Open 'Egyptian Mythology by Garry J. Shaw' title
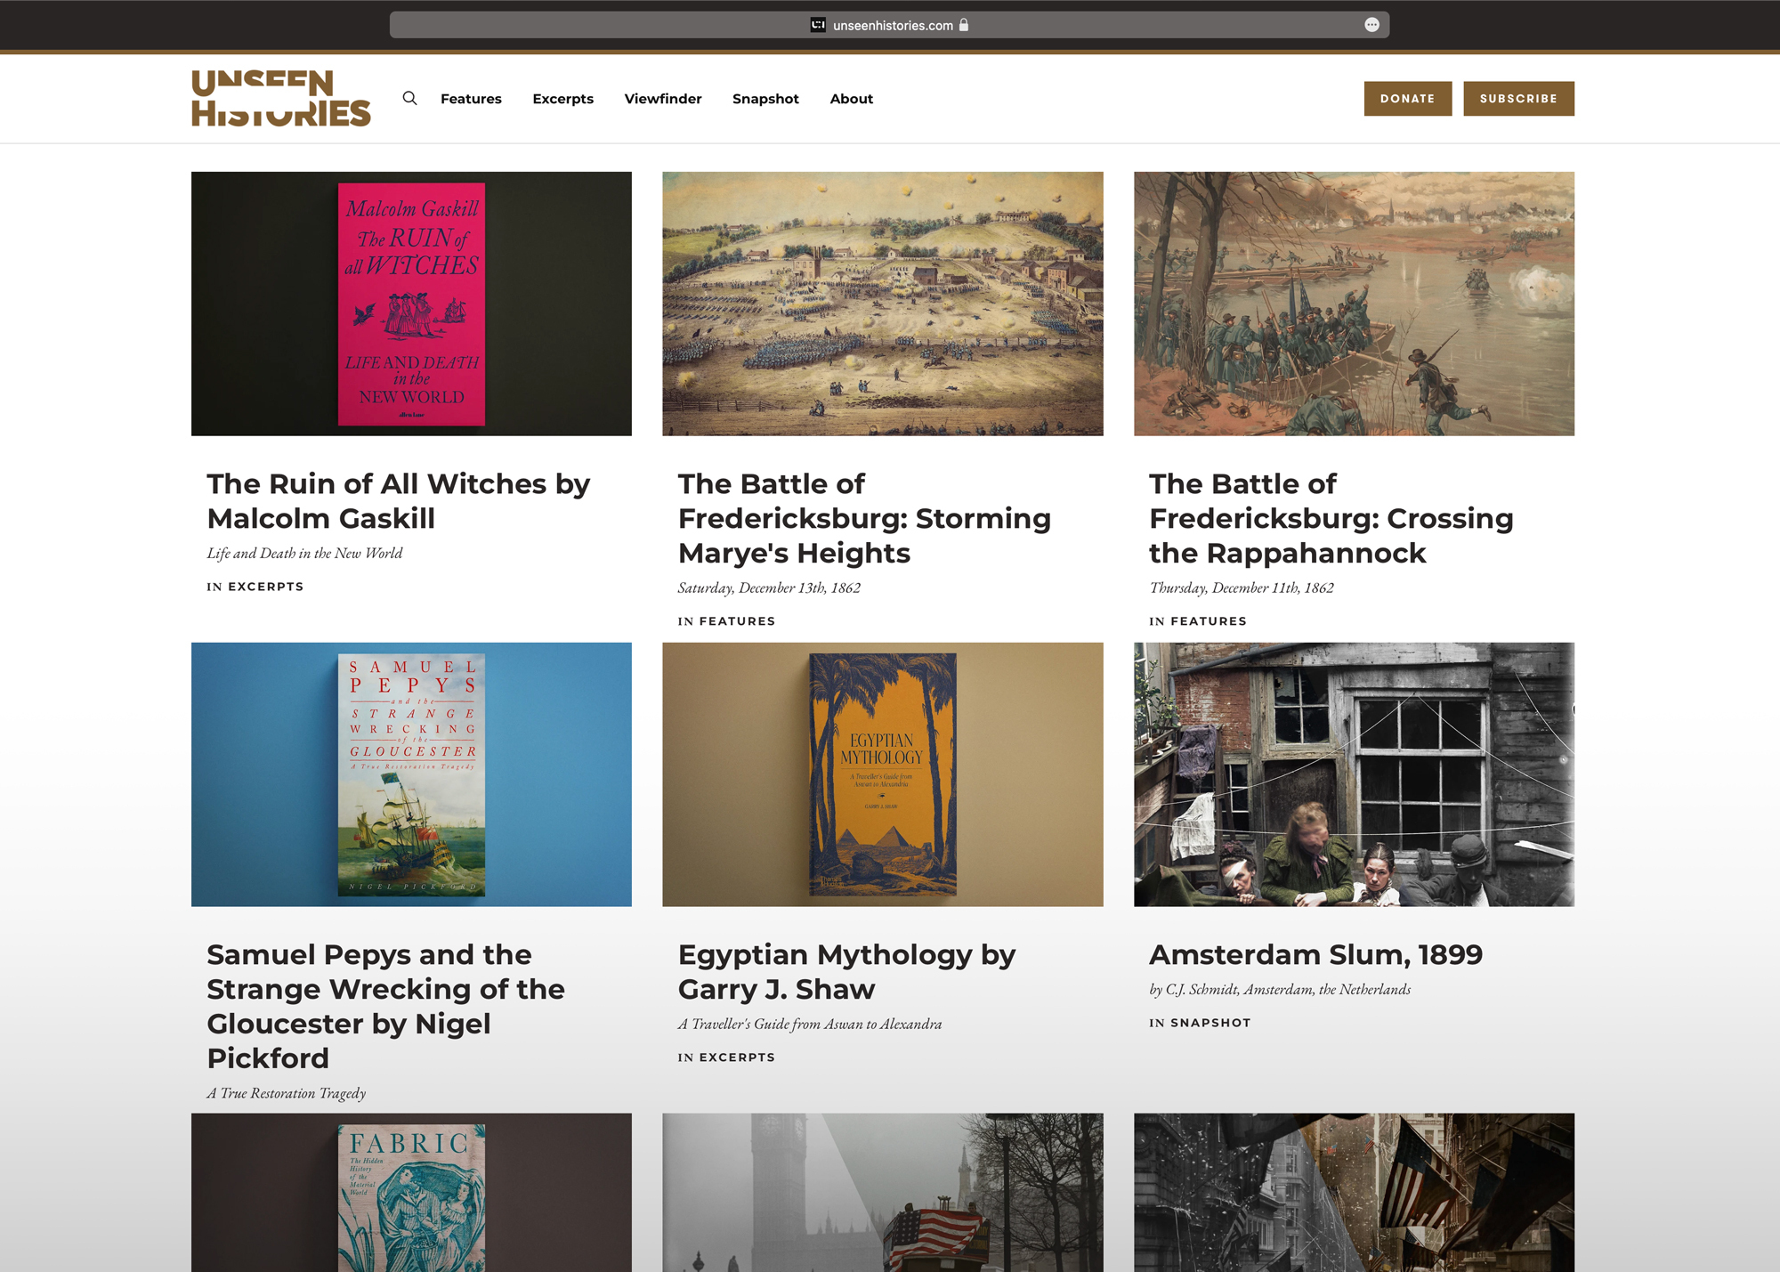Image resolution: width=1780 pixels, height=1272 pixels. coord(846,972)
